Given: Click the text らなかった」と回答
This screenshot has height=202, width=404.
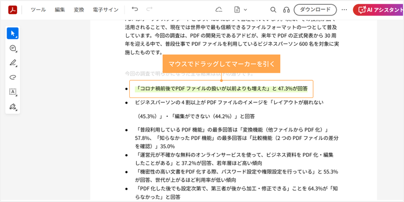Looking at the screenshot, I should point(158,197).
